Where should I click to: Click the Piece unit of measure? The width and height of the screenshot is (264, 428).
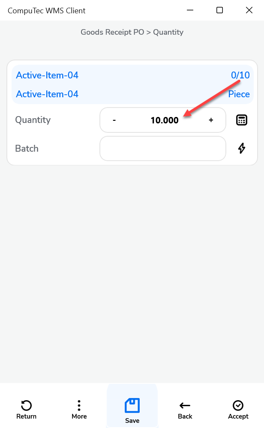pos(239,94)
